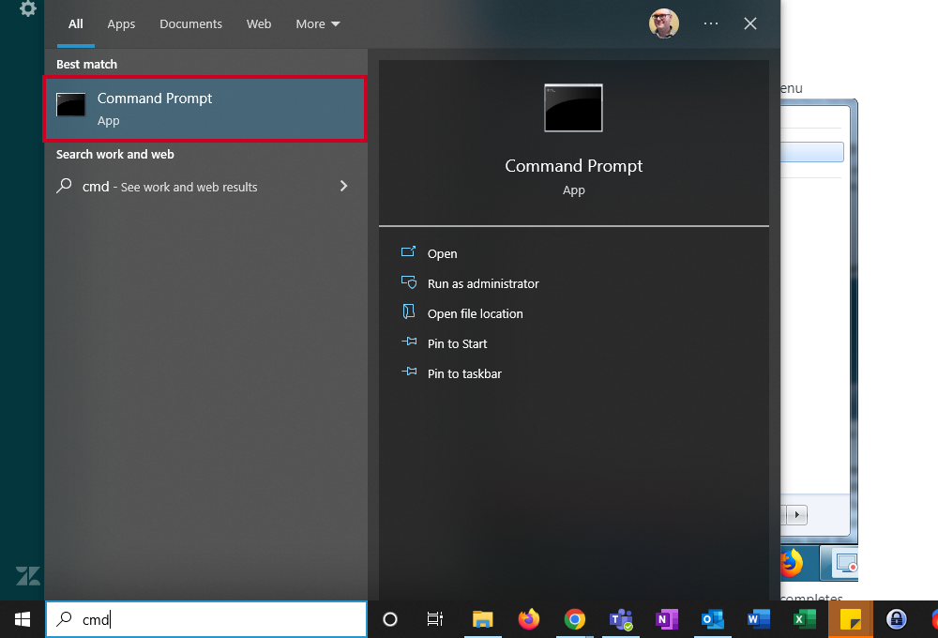This screenshot has width=938, height=638.
Task: Open Sticky Notes from taskbar
Action: coord(850,619)
